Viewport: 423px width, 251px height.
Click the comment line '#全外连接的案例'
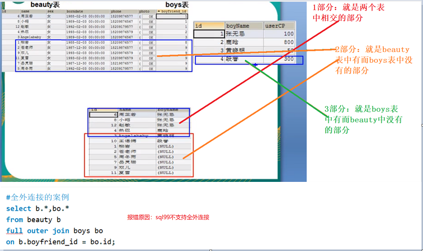pos(37,198)
